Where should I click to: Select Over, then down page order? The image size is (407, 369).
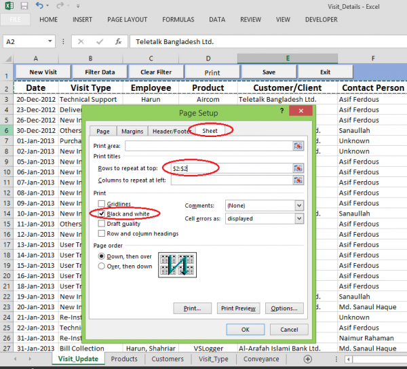(x=102, y=267)
